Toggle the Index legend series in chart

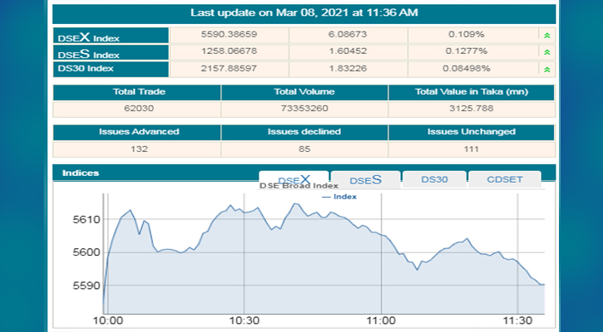[x=339, y=197]
